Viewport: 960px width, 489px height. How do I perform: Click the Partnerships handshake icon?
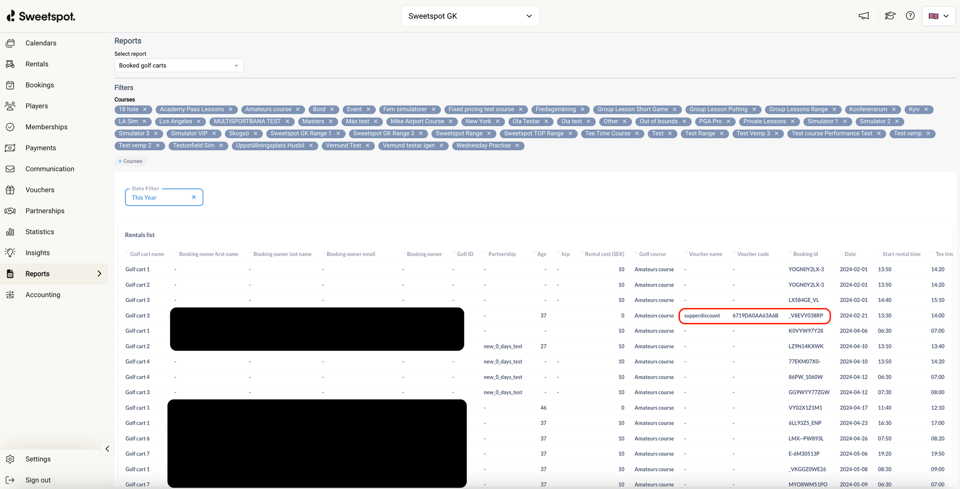pos(10,211)
